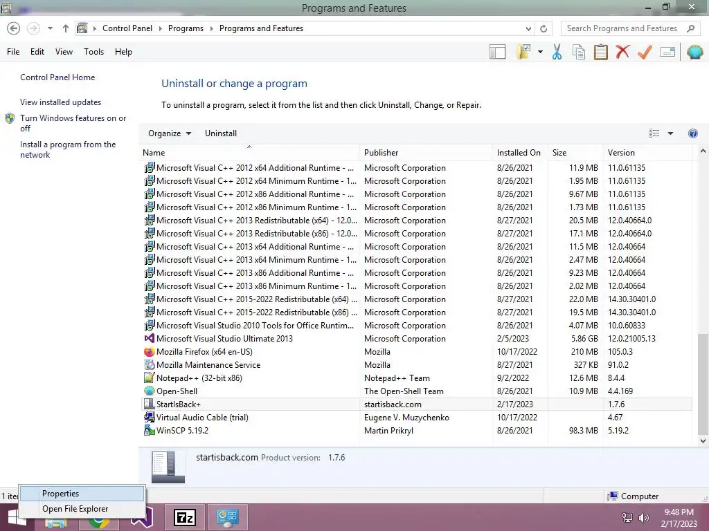
Task: Click Control Panel in the breadcrumb
Action: 127,28
